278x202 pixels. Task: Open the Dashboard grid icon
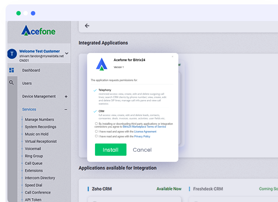[x=12, y=70]
